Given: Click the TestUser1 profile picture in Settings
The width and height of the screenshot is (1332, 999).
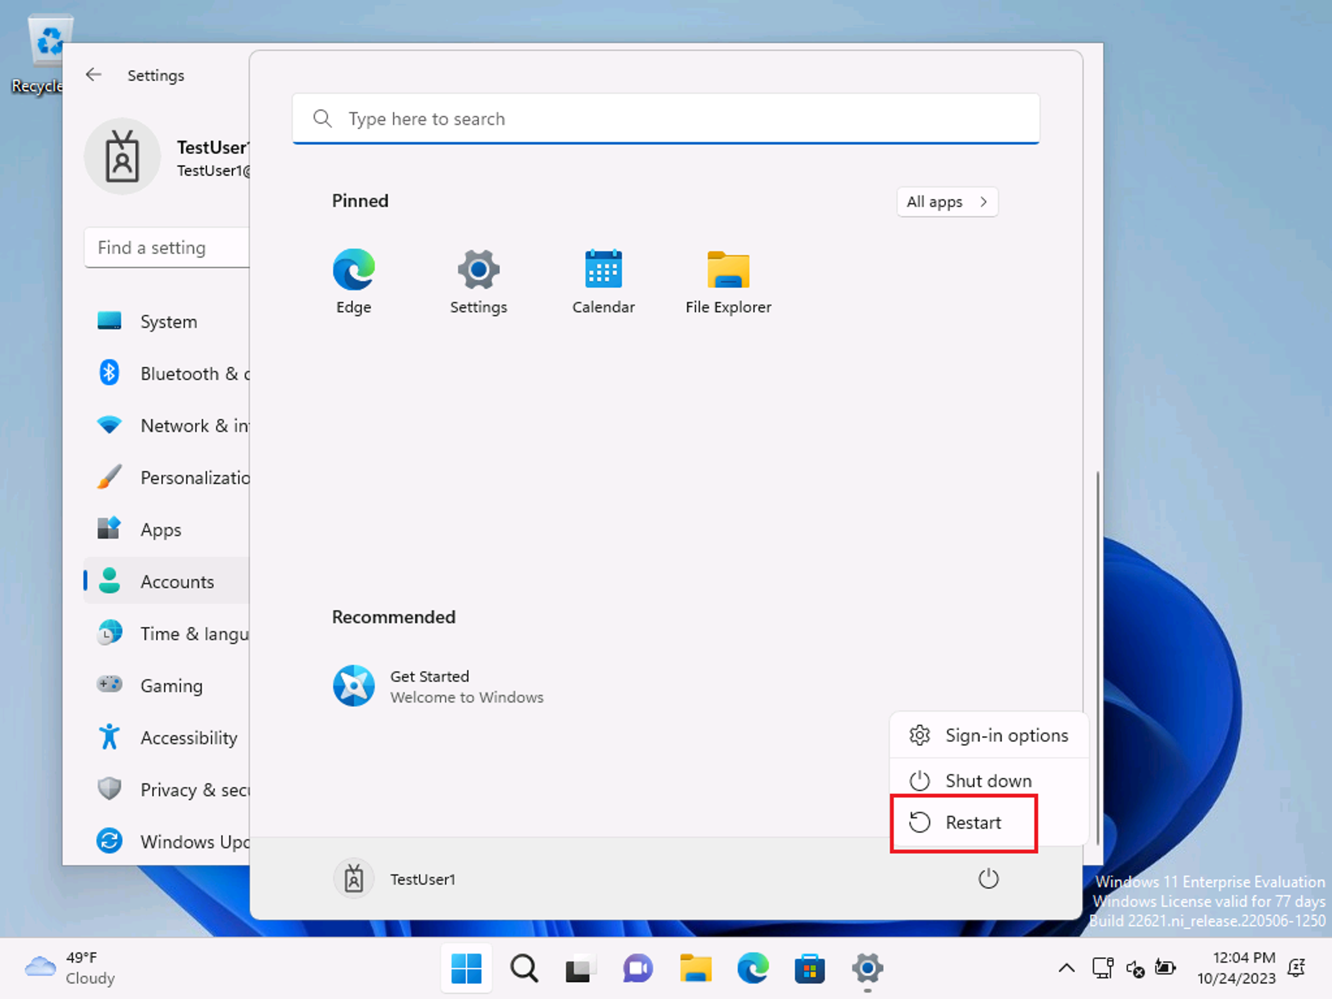Looking at the screenshot, I should pyautogui.click(x=122, y=156).
